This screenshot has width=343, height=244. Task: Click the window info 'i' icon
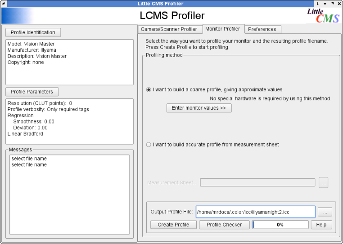(x=318, y=4)
